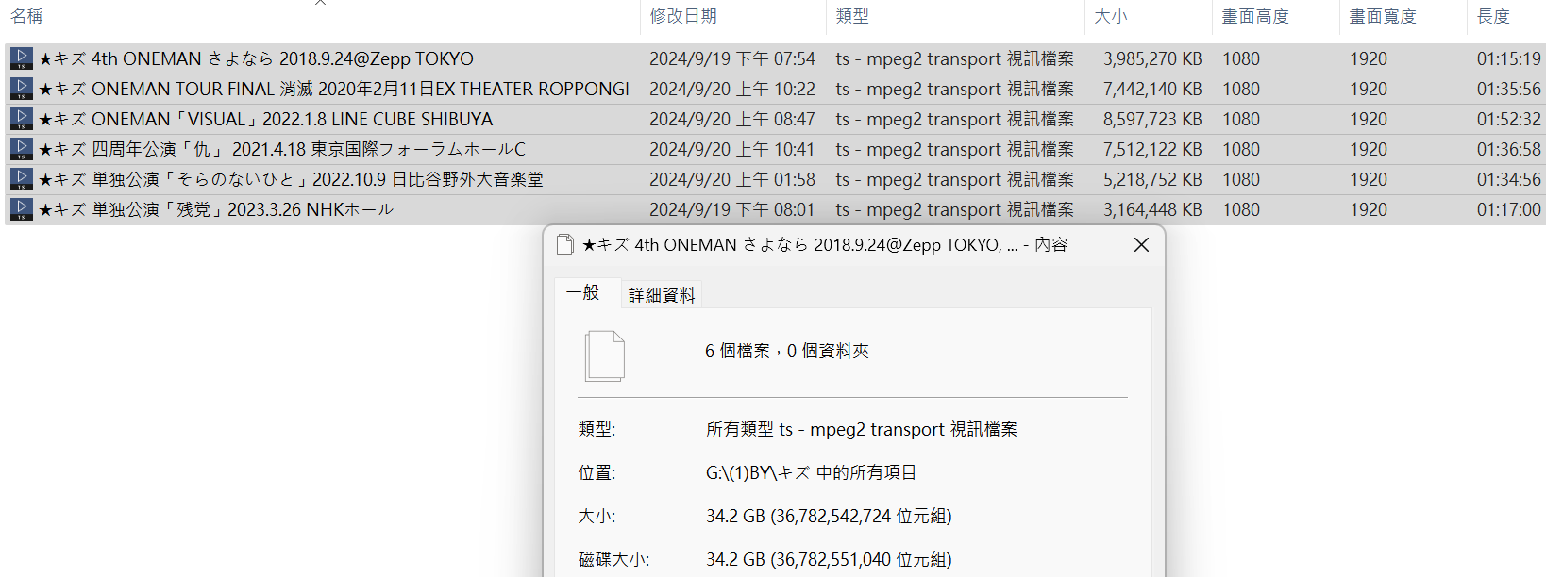Sort by 大小 column header

tap(1111, 16)
